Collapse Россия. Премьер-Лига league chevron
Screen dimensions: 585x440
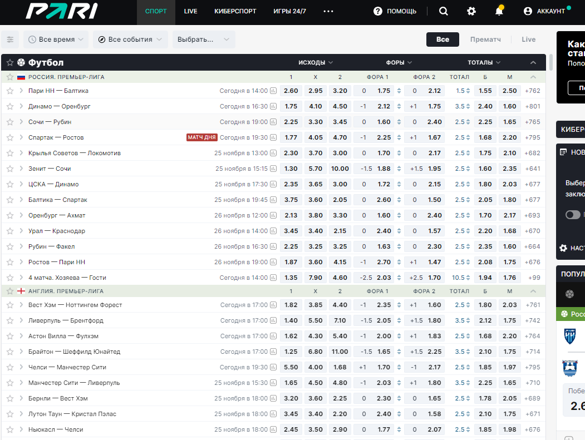coord(533,77)
